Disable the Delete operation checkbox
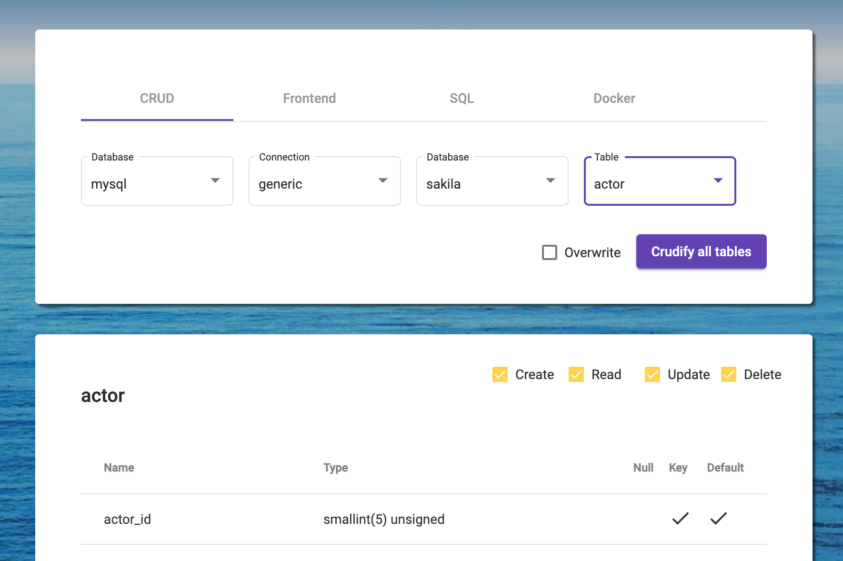 click(729, 375)
